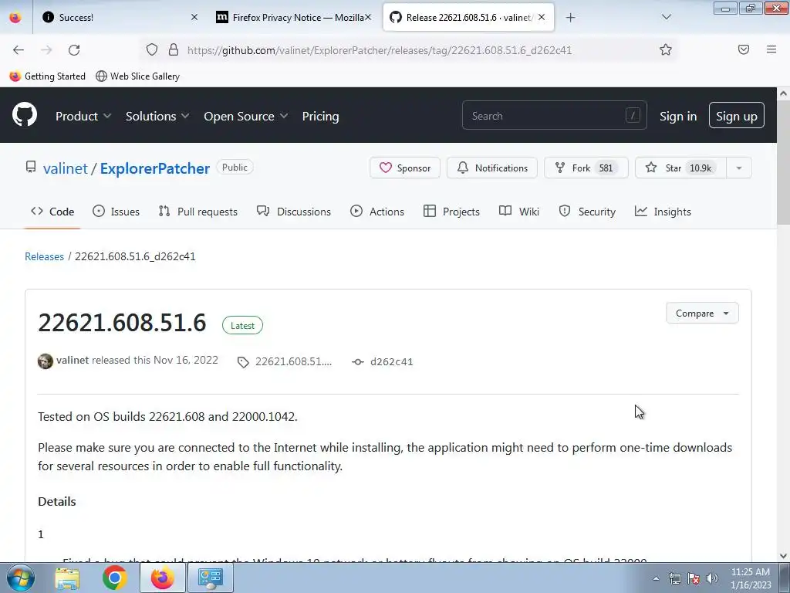
Task: Open the Windows Start menu
Action: pyautogui.click(x=20, y=578)
